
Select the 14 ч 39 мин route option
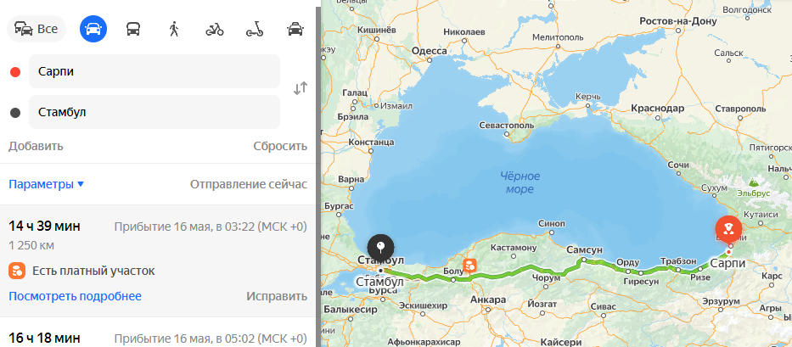(x=158, y=260)
